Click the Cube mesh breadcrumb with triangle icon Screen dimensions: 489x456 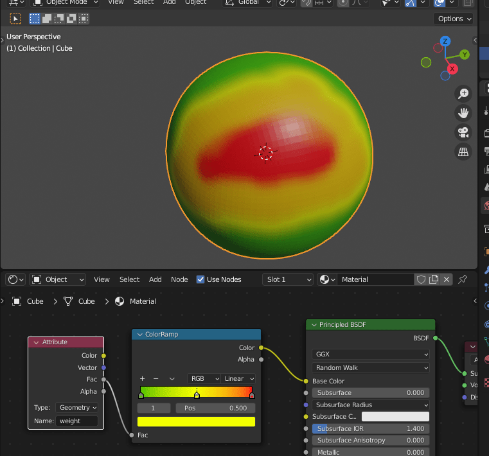coord(79,301)
